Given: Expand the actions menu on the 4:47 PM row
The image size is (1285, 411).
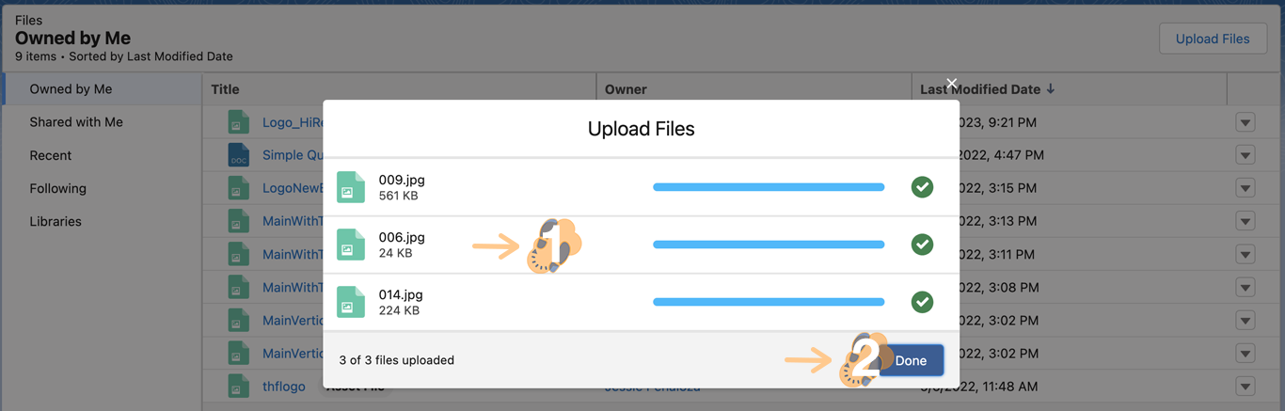Looking at the screenshot, I should pyautogui.click(x=1245, y=155).
